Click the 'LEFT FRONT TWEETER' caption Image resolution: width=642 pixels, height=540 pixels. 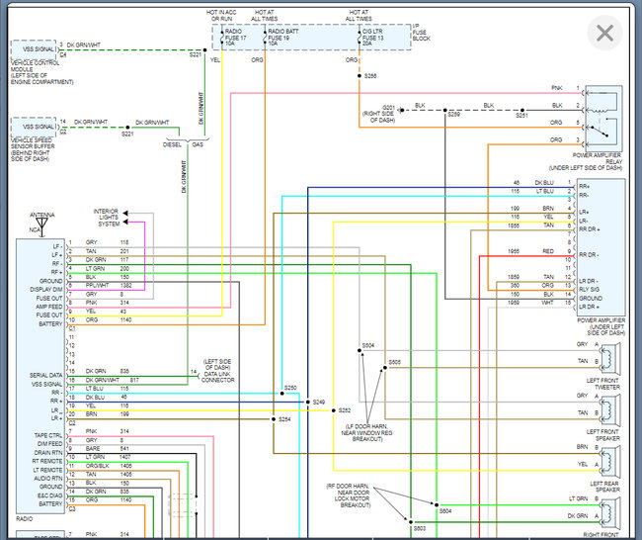(x=603, y=384)
